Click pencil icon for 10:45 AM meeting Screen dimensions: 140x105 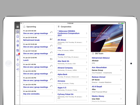[51, 46]
